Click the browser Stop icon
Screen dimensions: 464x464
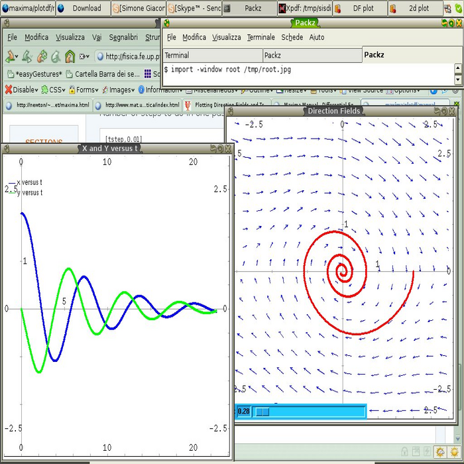click(55, 56)
